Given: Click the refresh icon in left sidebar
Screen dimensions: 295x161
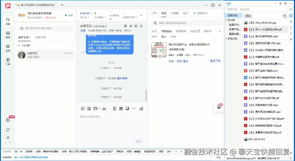Looking at the screenshot, I should [8, 130].
